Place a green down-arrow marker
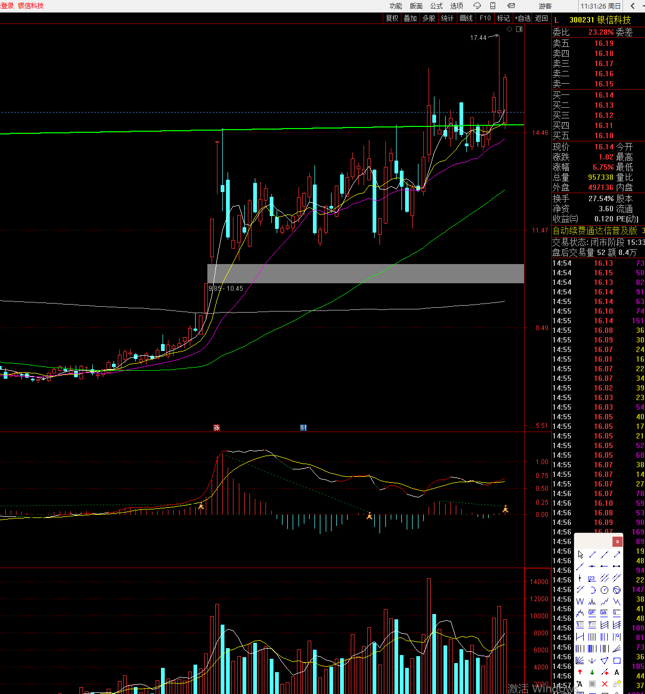This screenshot has width=645, height=694. pos(592,672)
